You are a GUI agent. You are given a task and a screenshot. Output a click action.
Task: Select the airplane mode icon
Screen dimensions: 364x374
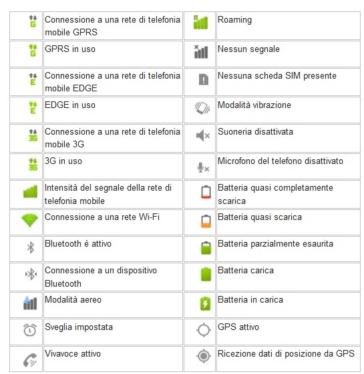pos(30,303)
